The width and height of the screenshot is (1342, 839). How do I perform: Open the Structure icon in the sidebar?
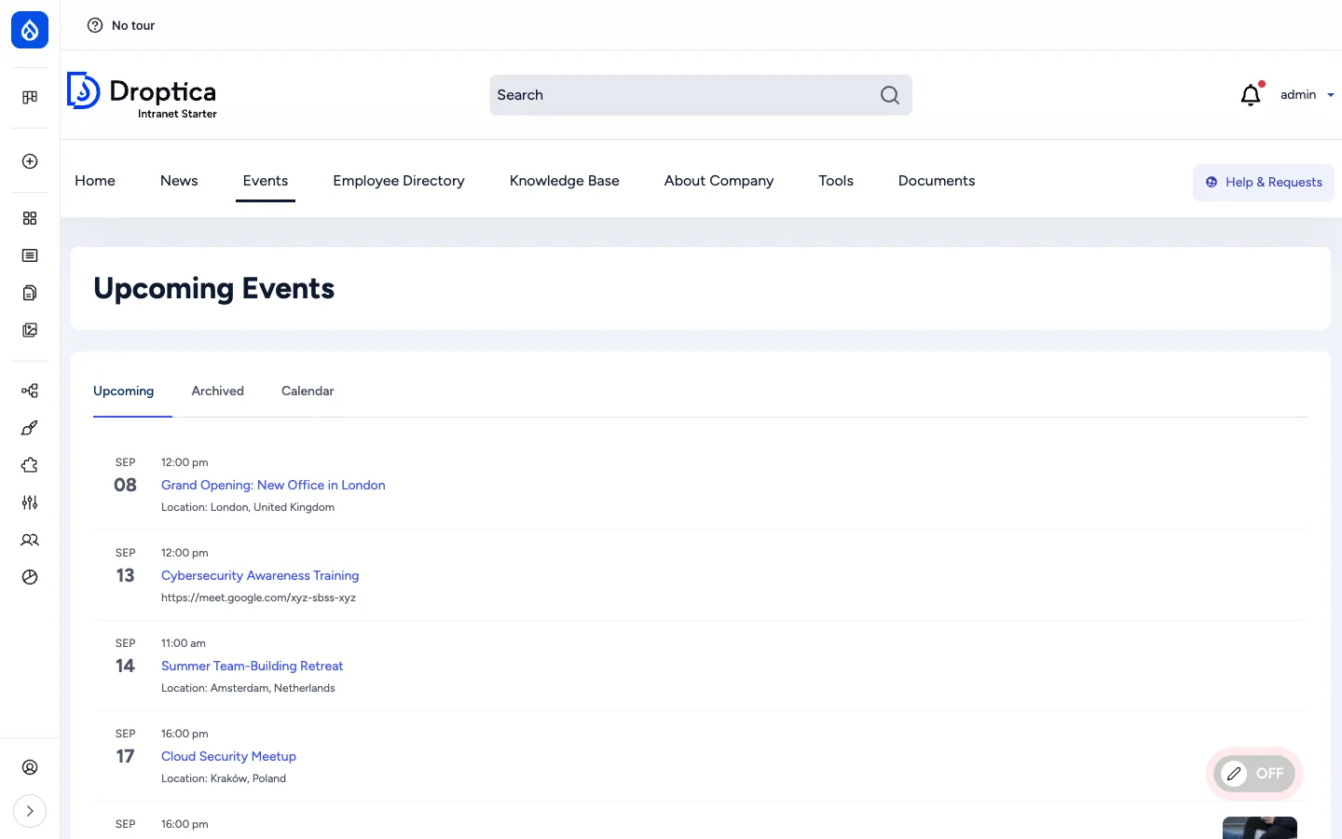(30, 391)
